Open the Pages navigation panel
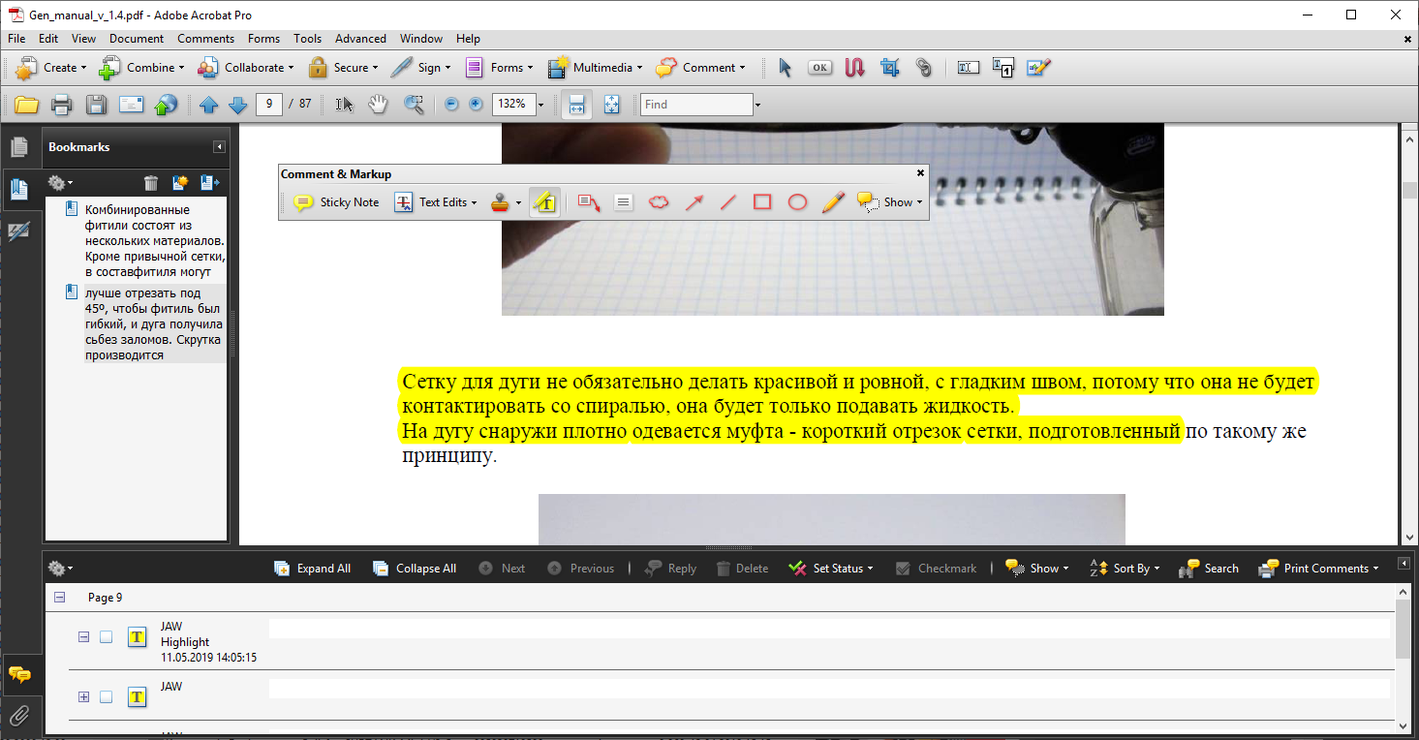The height and width of the screenshot is (740, 1419). point(19,147)
